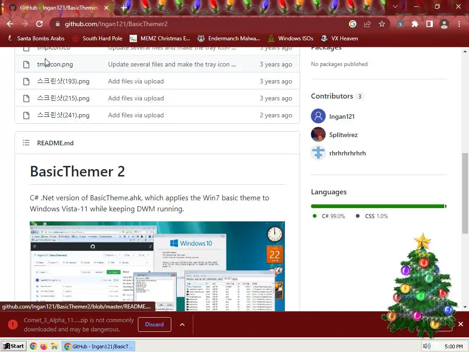
Task: Close the GitHub BasicThemer browser tab
Action: click(x=106, y=8)
